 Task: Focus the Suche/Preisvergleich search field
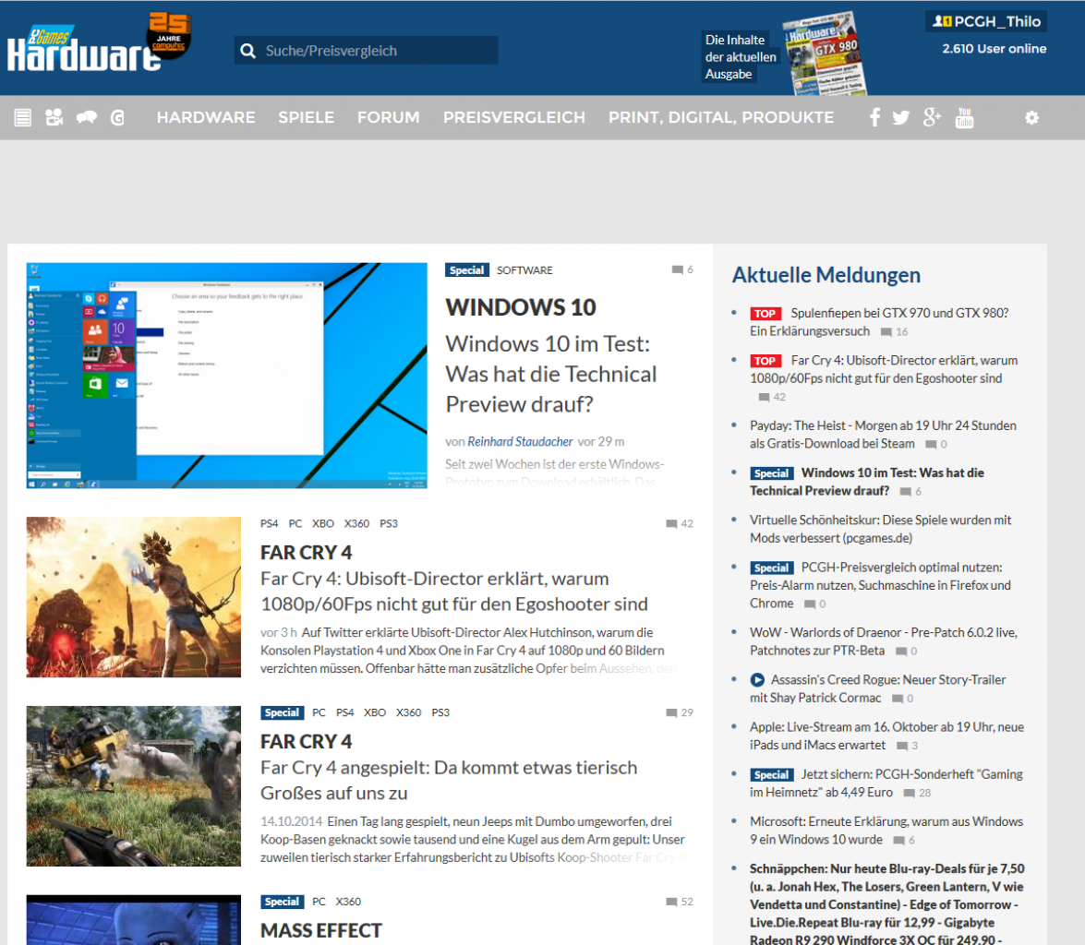[x=366, y=51]
